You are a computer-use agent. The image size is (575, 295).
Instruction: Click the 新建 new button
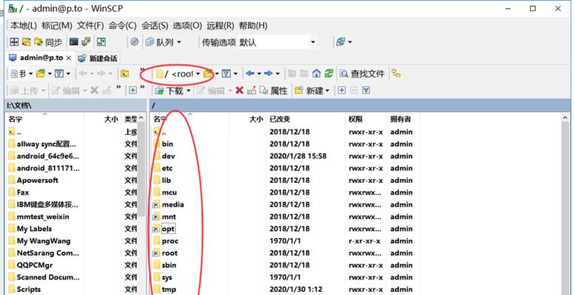tap(309, 91)
